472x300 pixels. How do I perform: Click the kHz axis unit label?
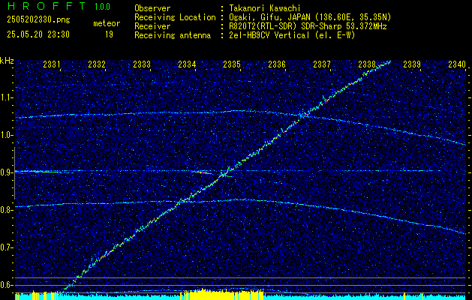coord(7,61)
